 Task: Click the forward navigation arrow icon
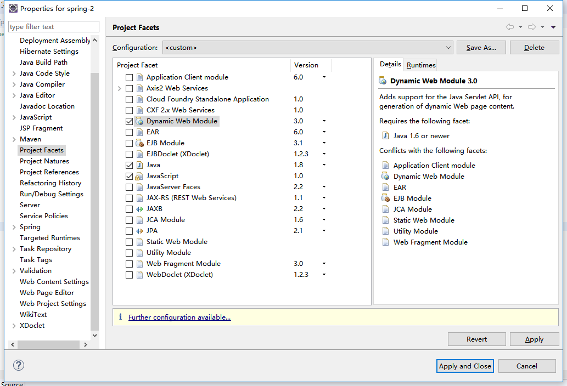[531, 27]
